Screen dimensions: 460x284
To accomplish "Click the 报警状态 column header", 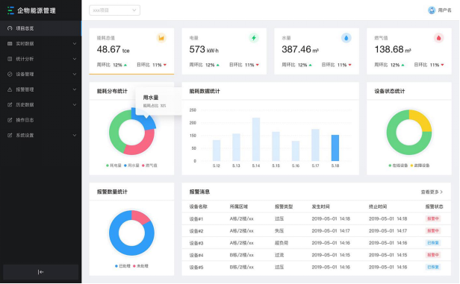I will [x=434, y=206].
